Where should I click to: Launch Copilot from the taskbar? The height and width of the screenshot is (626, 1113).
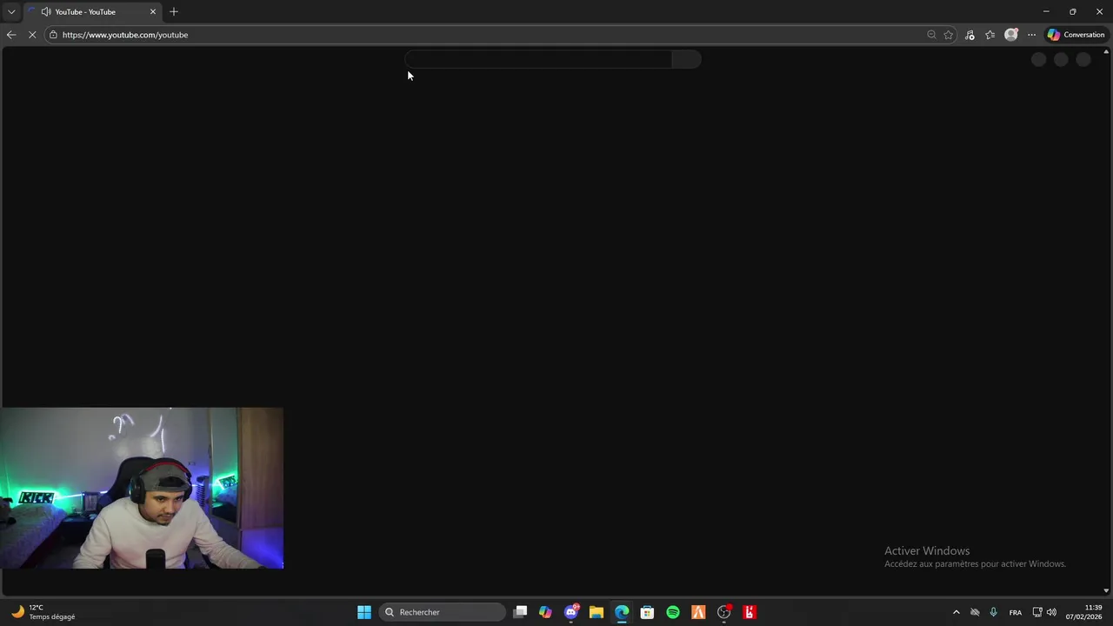545,612
